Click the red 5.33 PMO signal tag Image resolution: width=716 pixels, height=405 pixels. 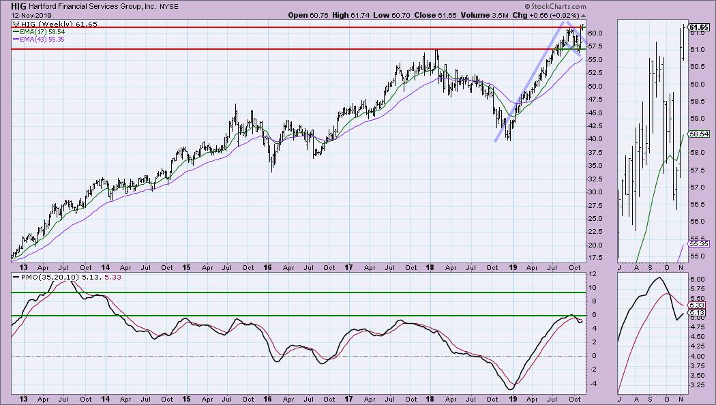pos(696,305)
